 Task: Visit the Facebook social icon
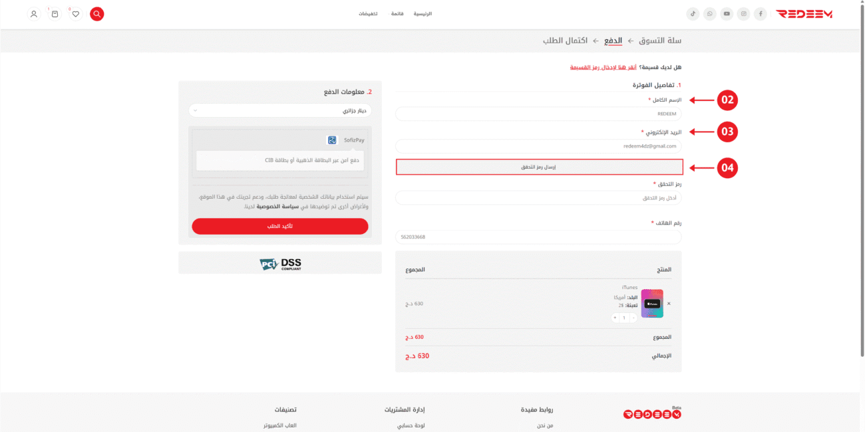pyautogui.click(x=761, y=13)
